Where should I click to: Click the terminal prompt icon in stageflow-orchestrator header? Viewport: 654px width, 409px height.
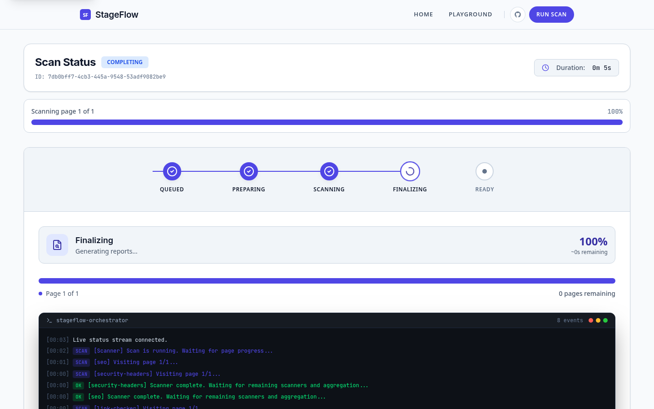tap(49, 320)
